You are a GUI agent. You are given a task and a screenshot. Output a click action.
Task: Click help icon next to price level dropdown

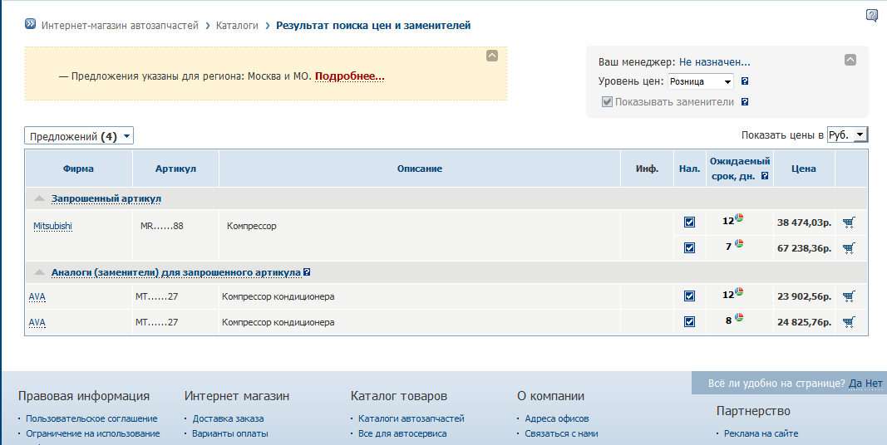(745, 81)
